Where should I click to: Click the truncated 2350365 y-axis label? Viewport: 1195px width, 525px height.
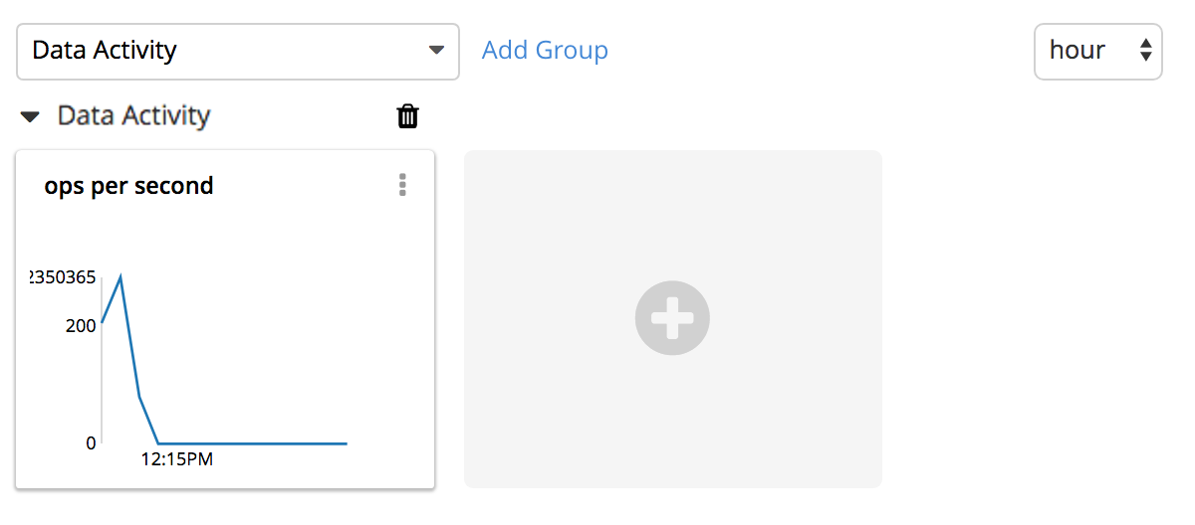[64, 277]
